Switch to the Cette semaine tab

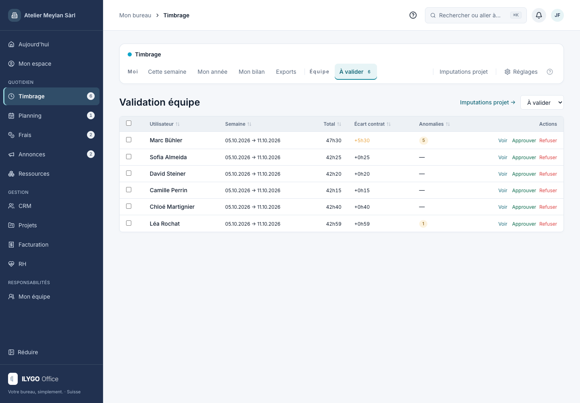(167, 72)
